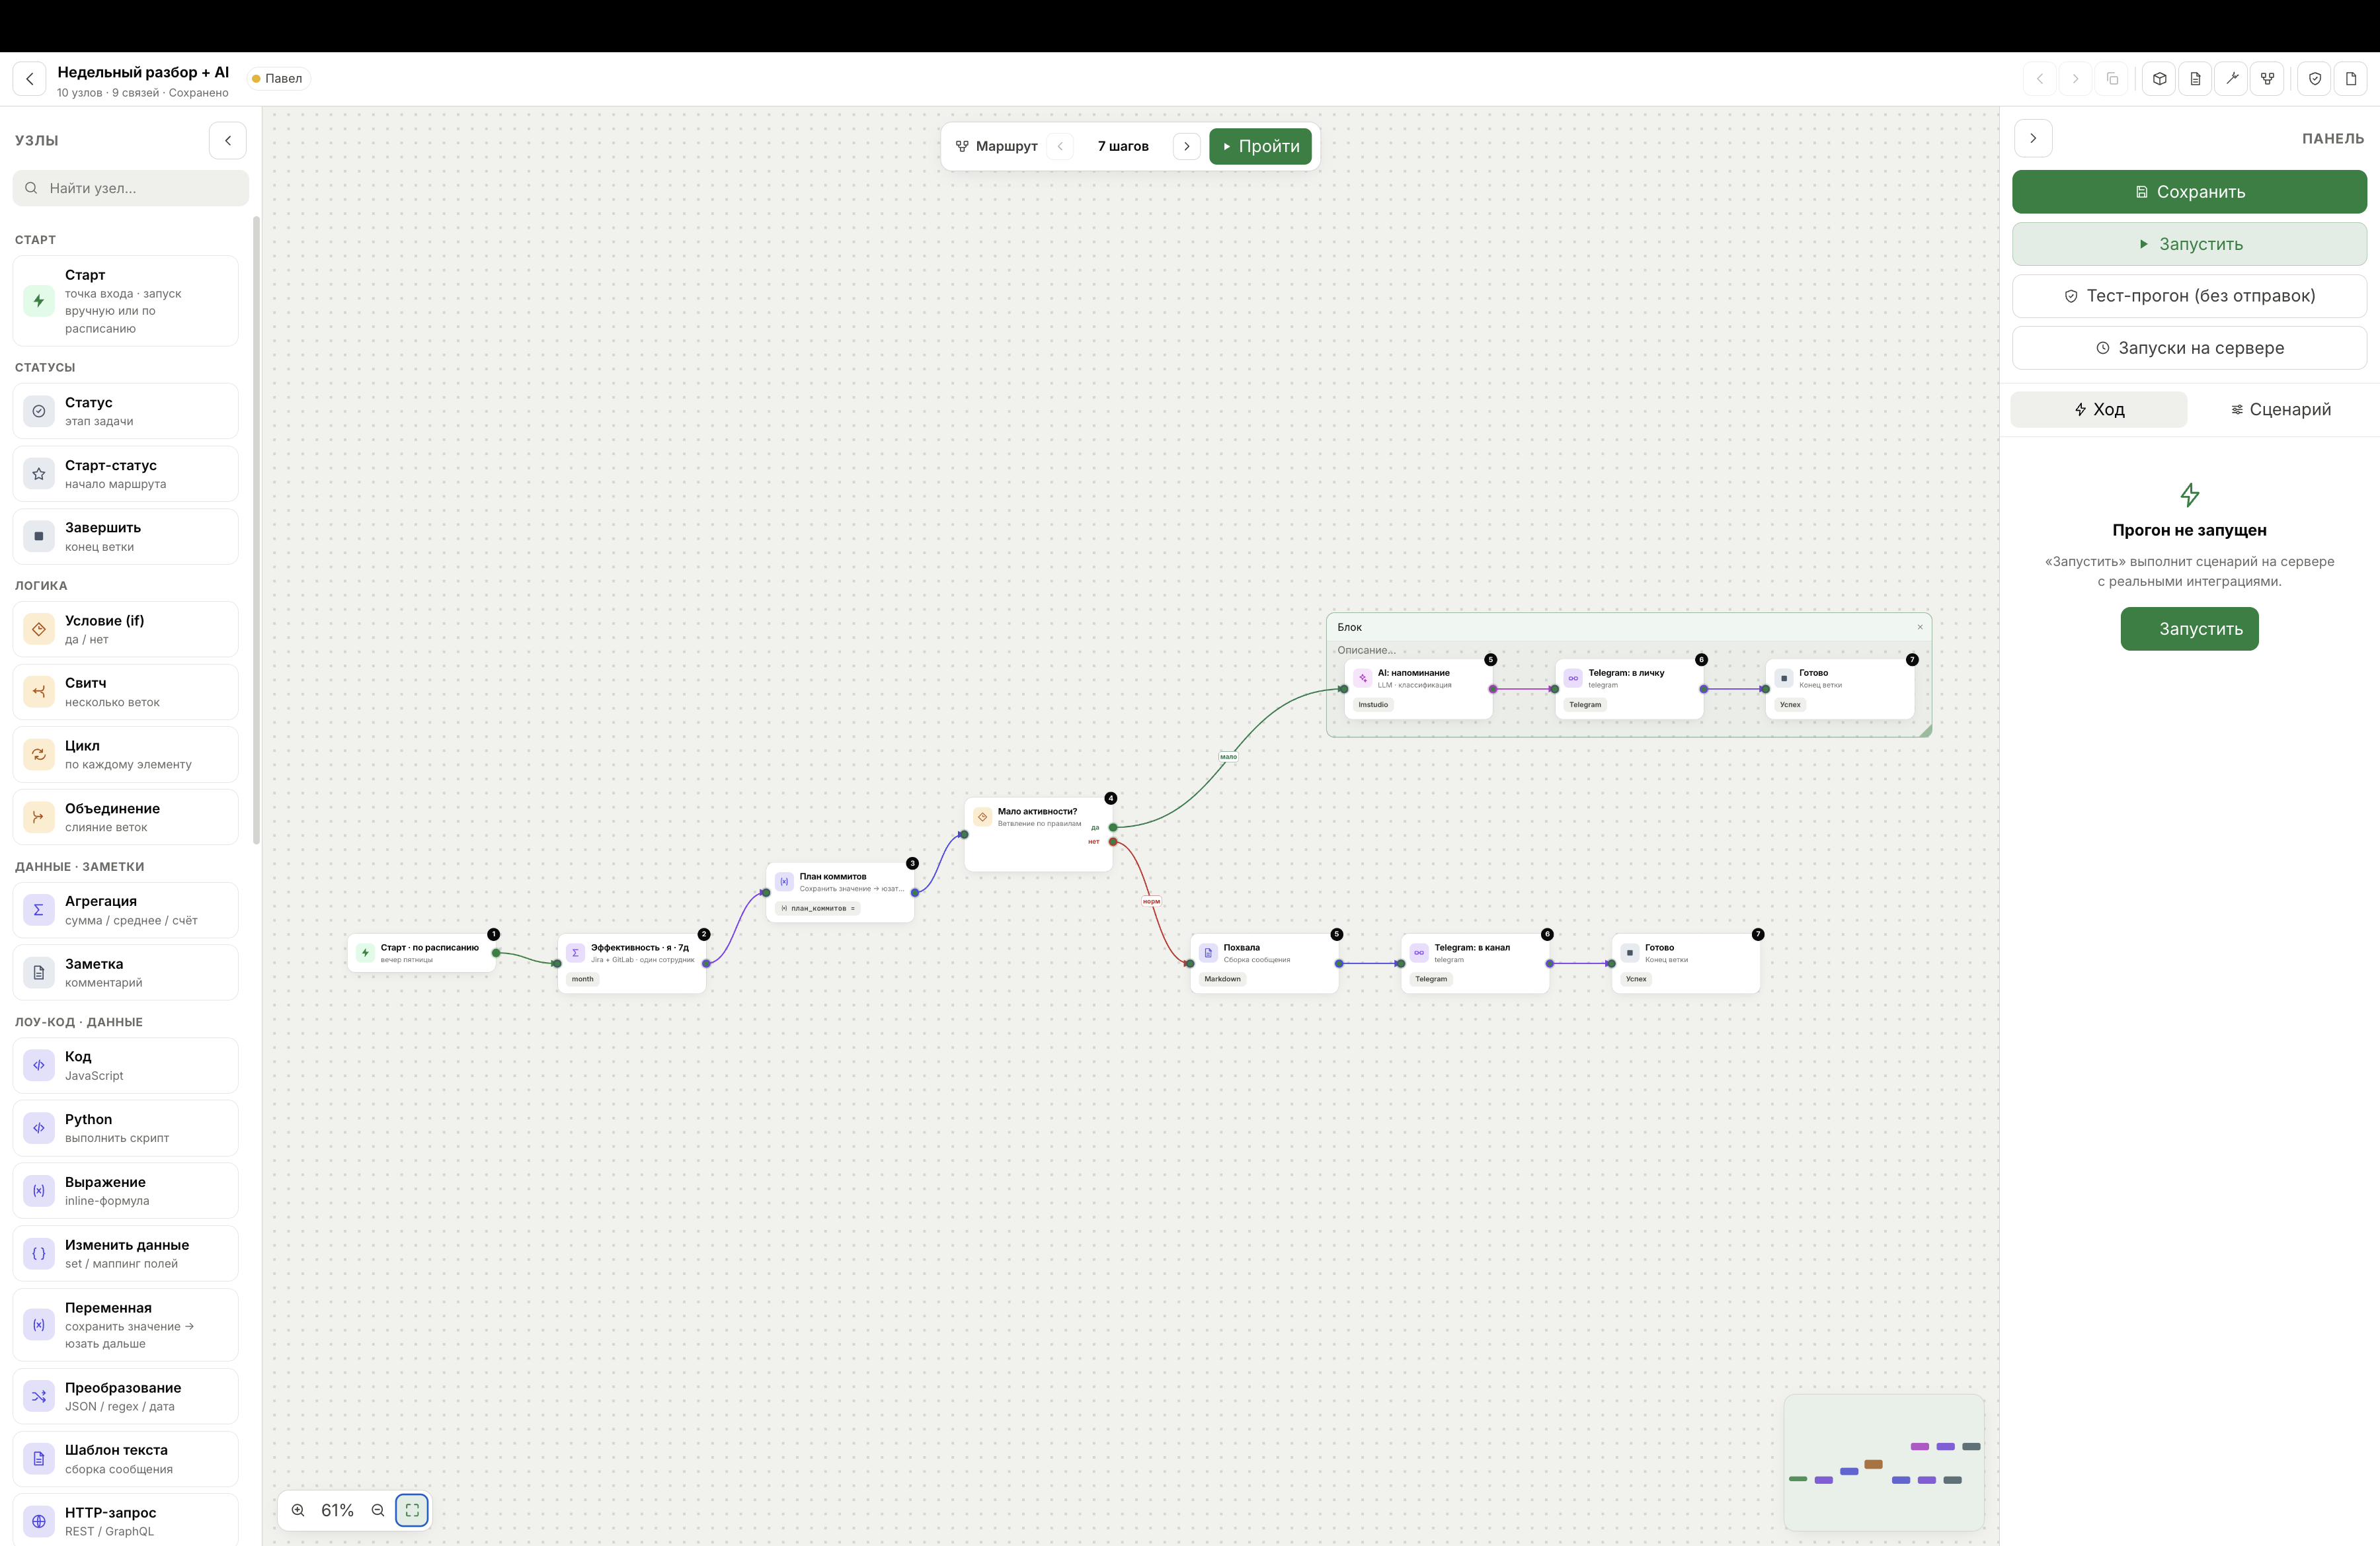This screenshot has height=1546, width=2380.
Task: Click the shield check toolbar icon
Action: 2314,79
